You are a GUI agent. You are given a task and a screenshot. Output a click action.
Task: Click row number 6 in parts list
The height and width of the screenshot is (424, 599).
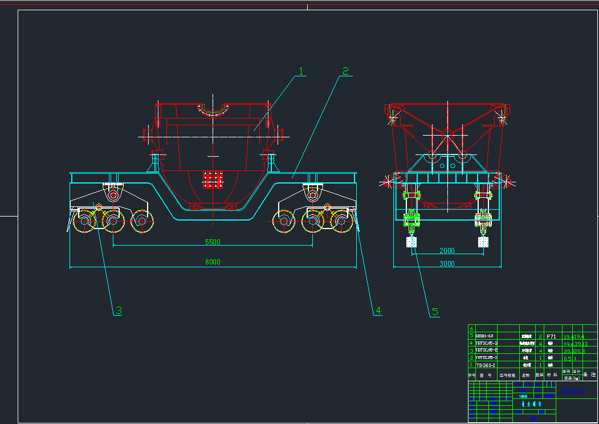[471, 328]
